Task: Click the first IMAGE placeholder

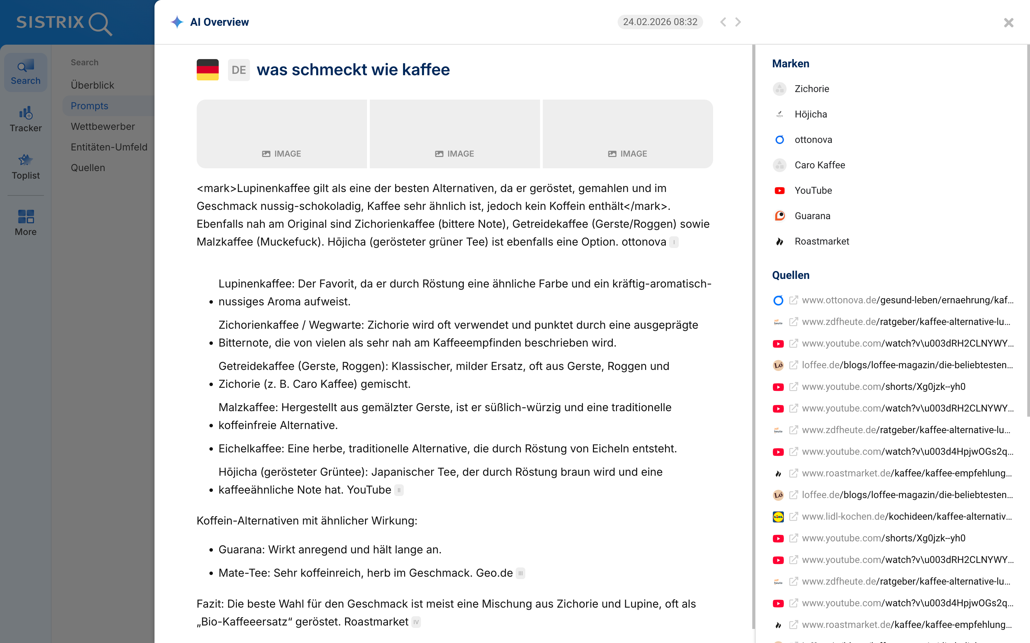Action: 282,134
